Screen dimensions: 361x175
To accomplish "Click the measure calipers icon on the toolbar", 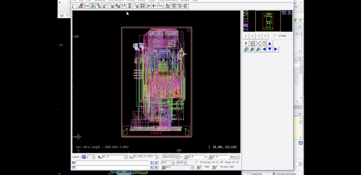I will [173, 6].
